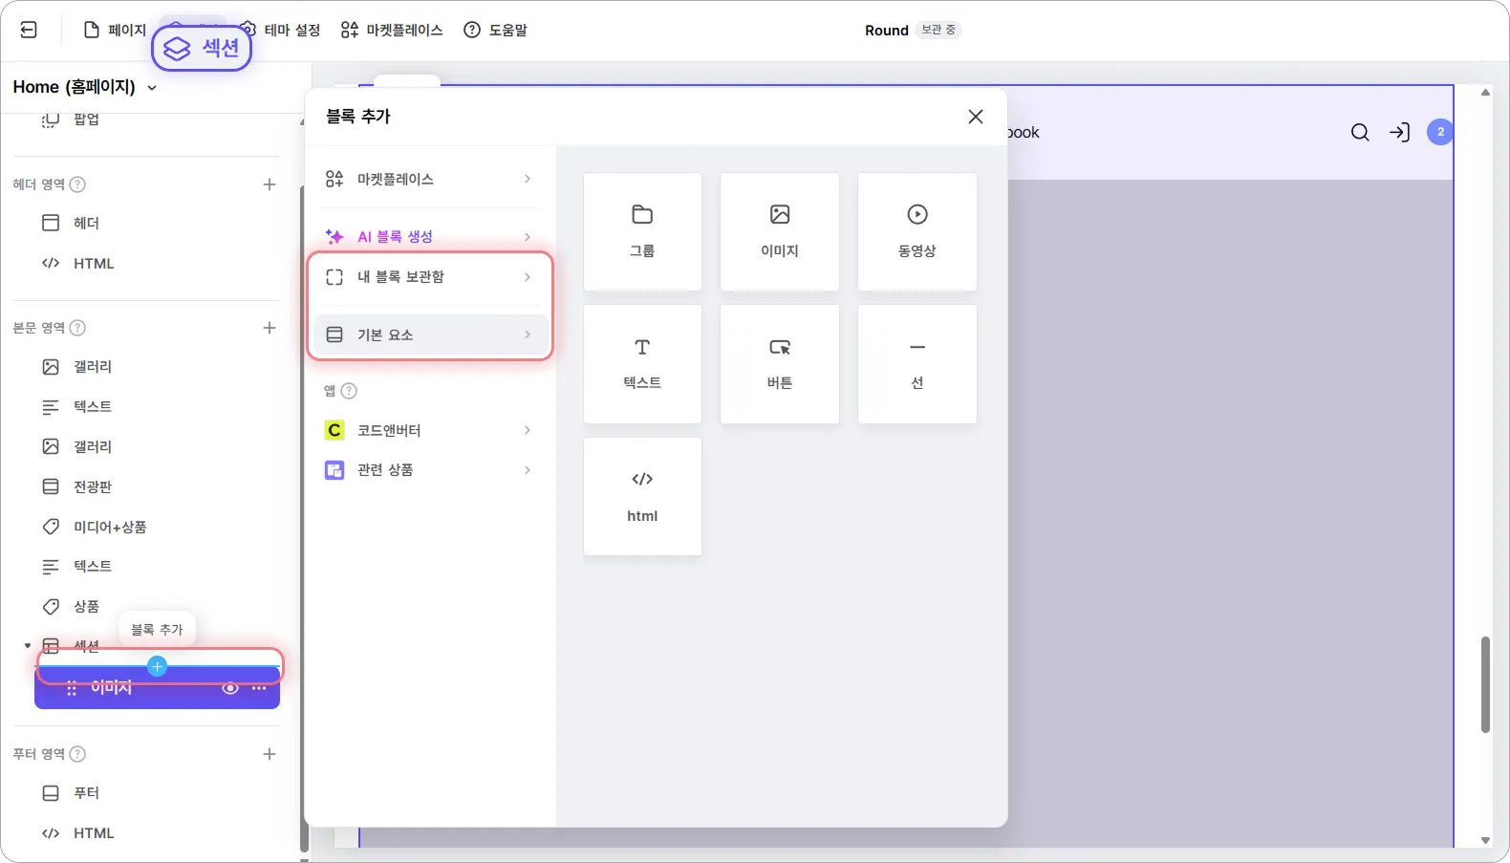Pick the 텍스트 tile in the 블록 추가 dialog
This screenshot has height=863, width=1510.
[642, 364]
